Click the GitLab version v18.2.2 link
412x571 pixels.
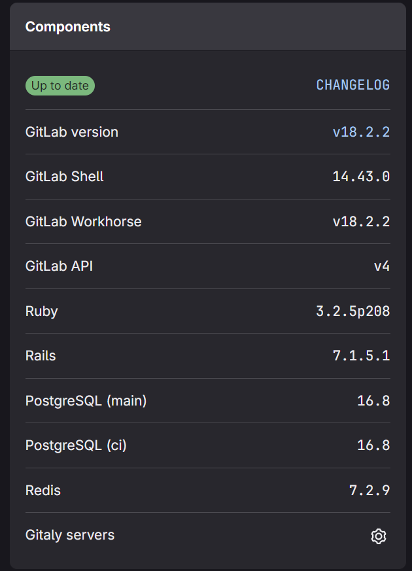tap(361, 132)
